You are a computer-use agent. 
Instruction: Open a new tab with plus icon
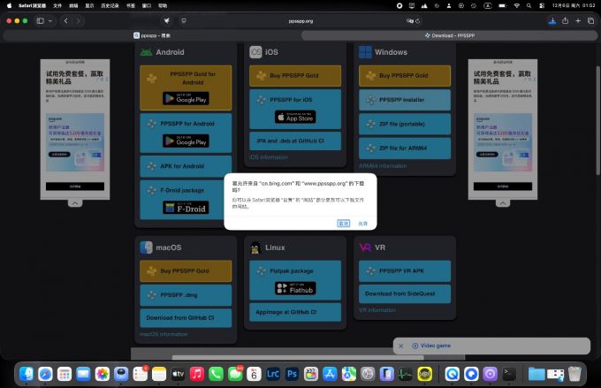pos(576,20)
